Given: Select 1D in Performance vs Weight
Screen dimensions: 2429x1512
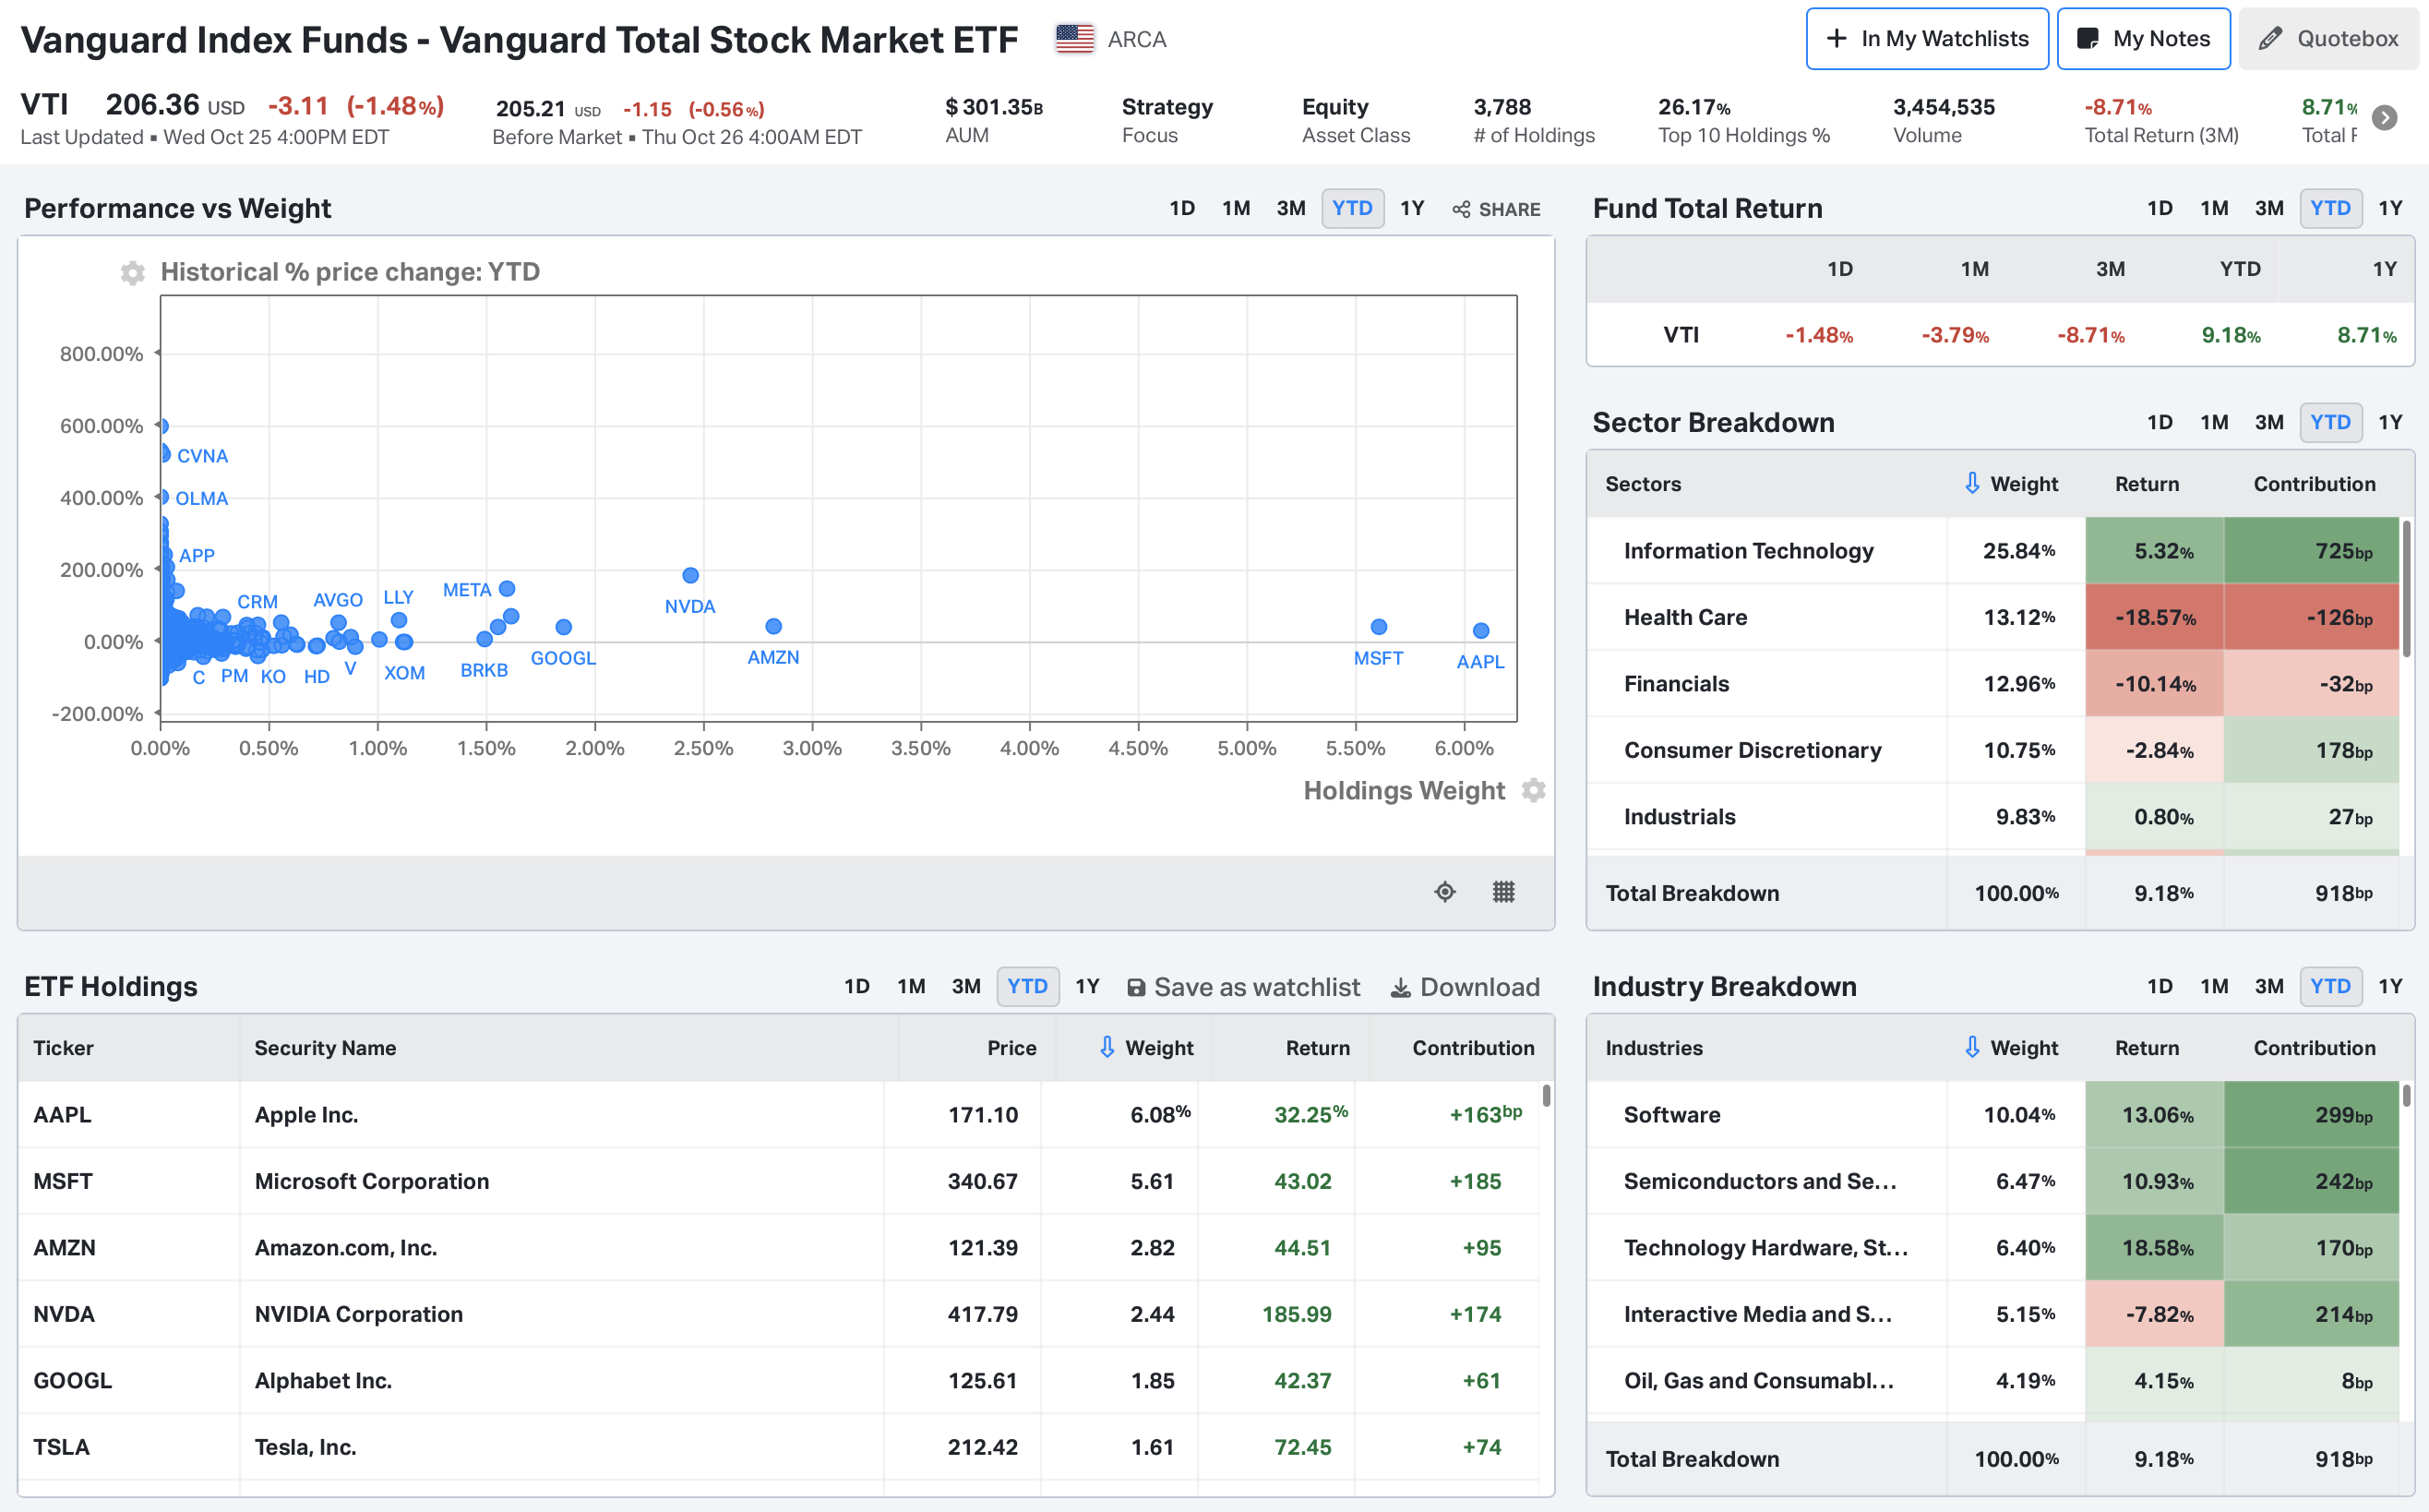Looking at the screenshot, I should 1181,208.
